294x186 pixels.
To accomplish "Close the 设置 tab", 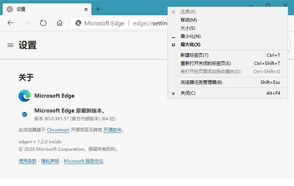I will click(x=86, y=9).
